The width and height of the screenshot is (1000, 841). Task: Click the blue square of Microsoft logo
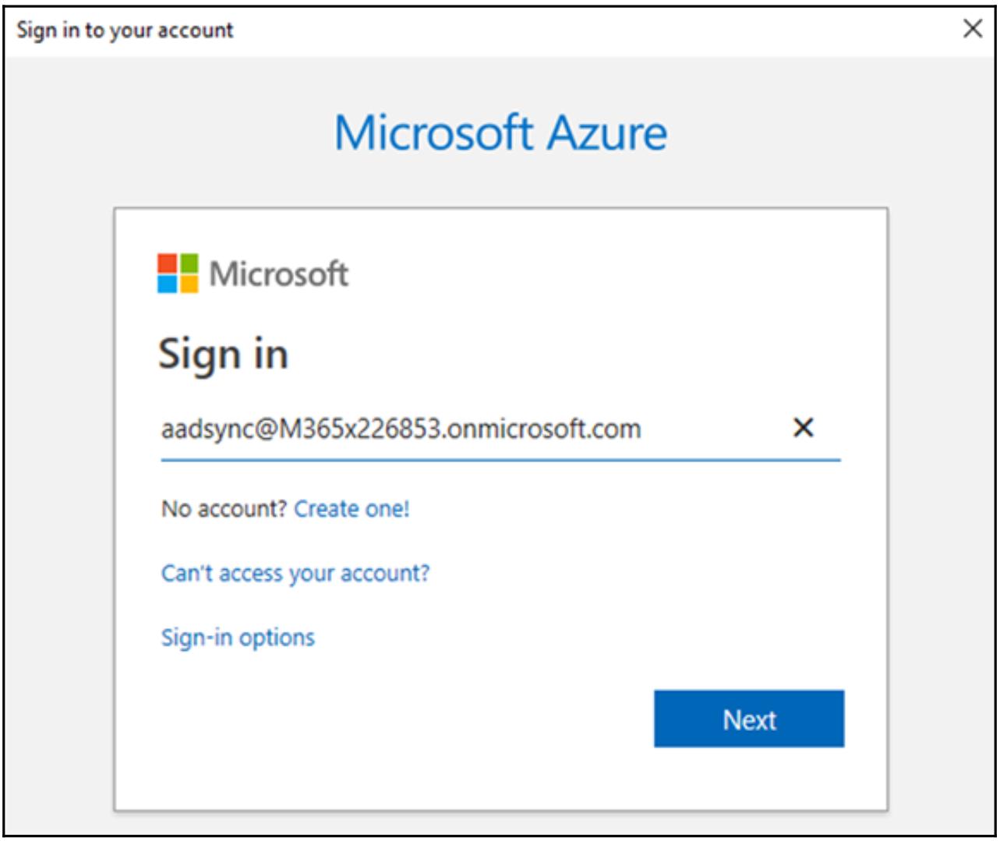(167, 283)
